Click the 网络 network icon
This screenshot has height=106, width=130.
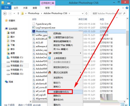[6, 82]
